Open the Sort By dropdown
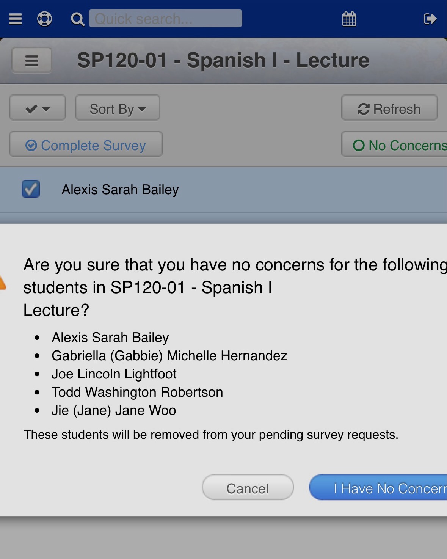The image size is (447, 559). [118, 109]
